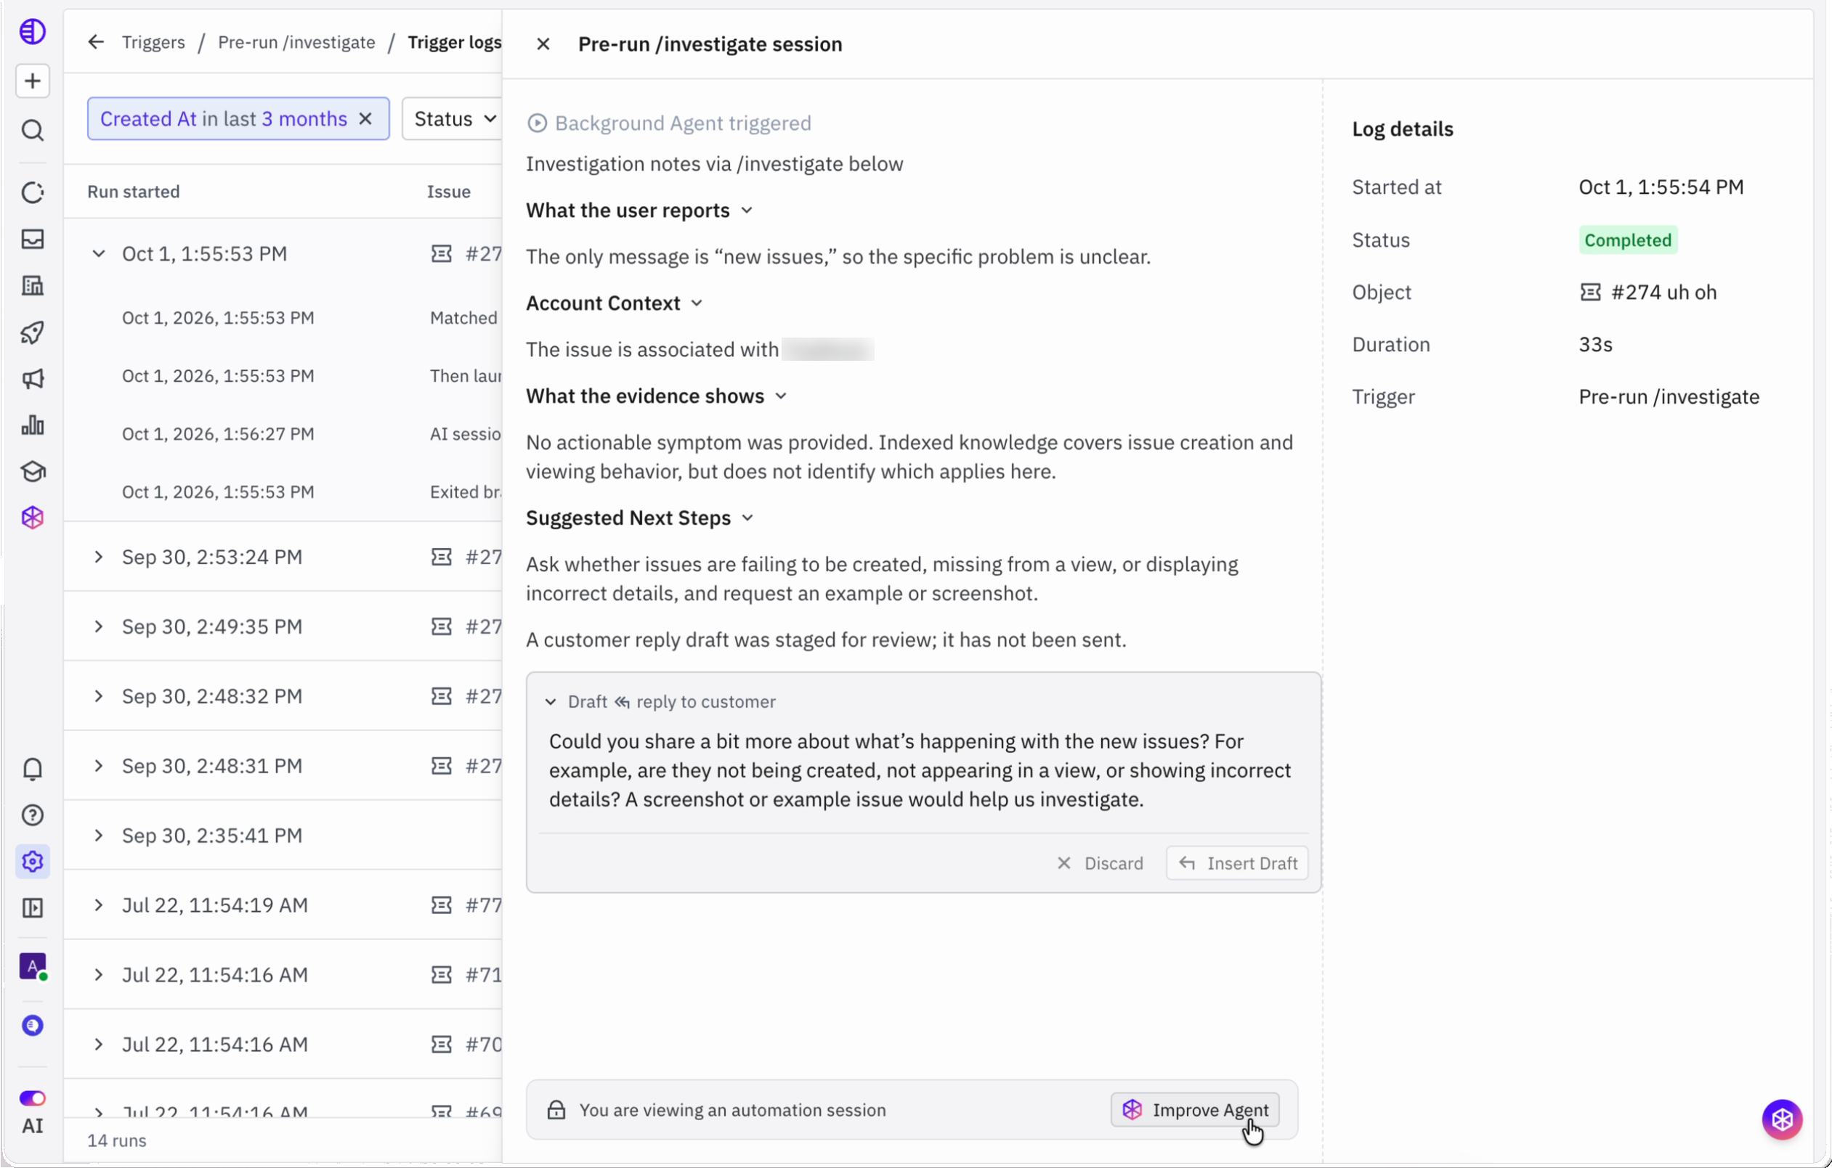Expand the Sep 30, 2:35:41 PM run
Viewport: 1832px width, 1168px height.
pyautogui.click(x=98, y=835)
